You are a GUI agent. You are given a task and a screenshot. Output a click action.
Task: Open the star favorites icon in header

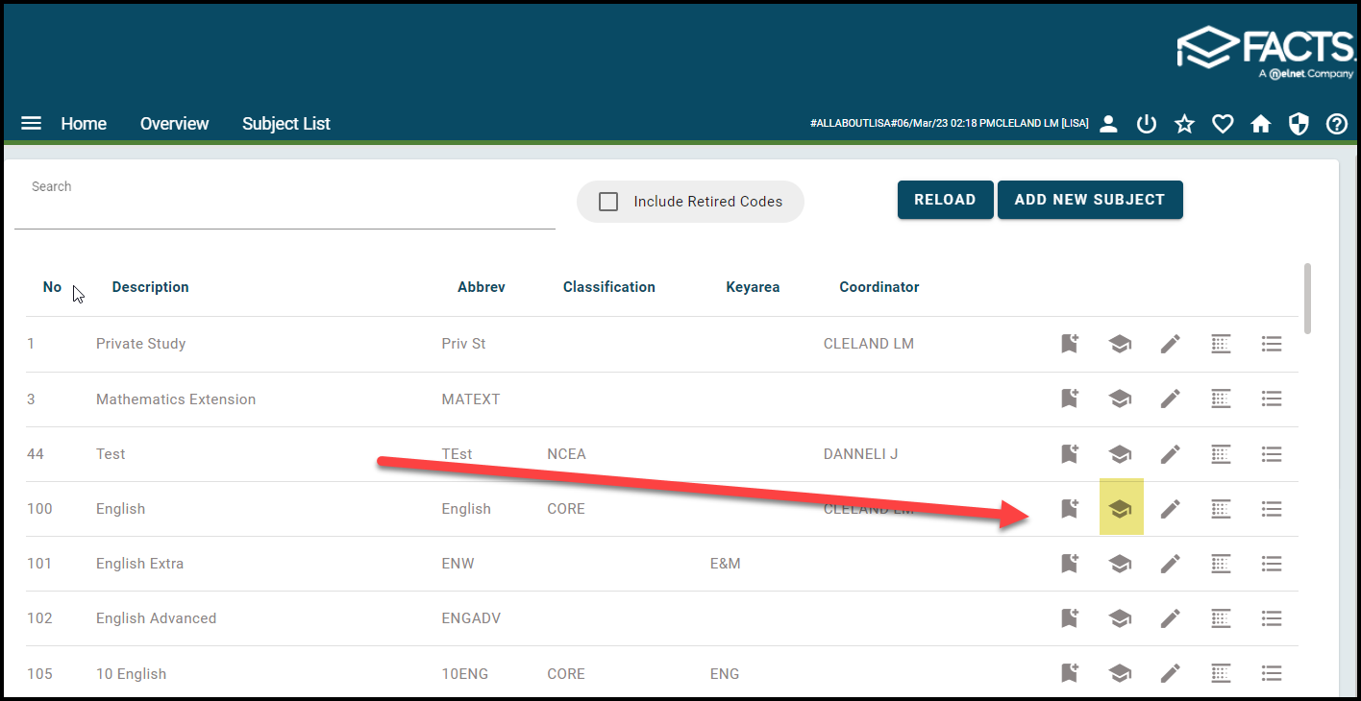[1184, 124]
